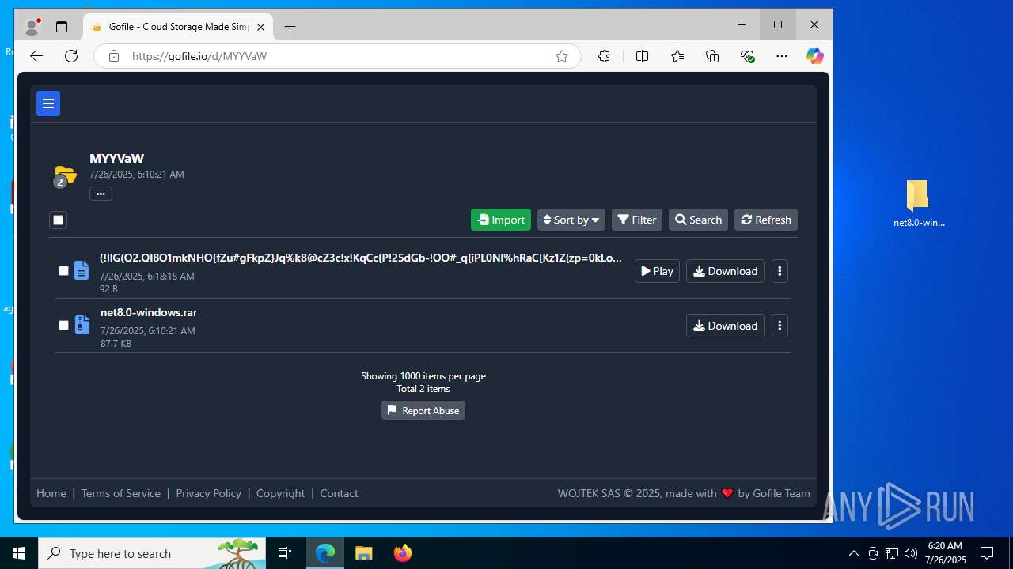
Task: Open the Copyright footer link
Action: click(280, 493)
